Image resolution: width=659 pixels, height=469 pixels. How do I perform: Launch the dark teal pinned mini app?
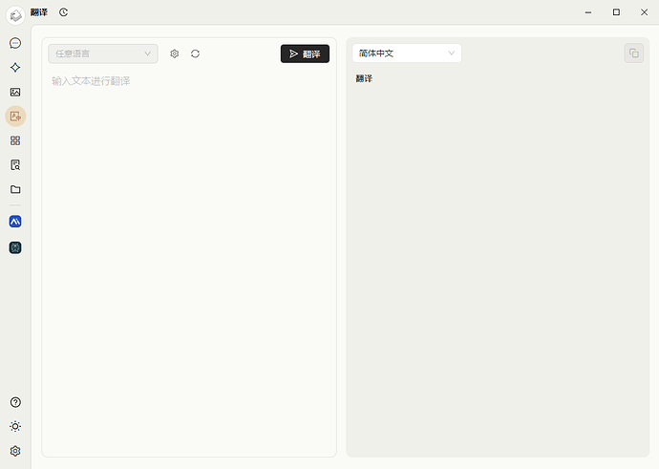[15, 247]
